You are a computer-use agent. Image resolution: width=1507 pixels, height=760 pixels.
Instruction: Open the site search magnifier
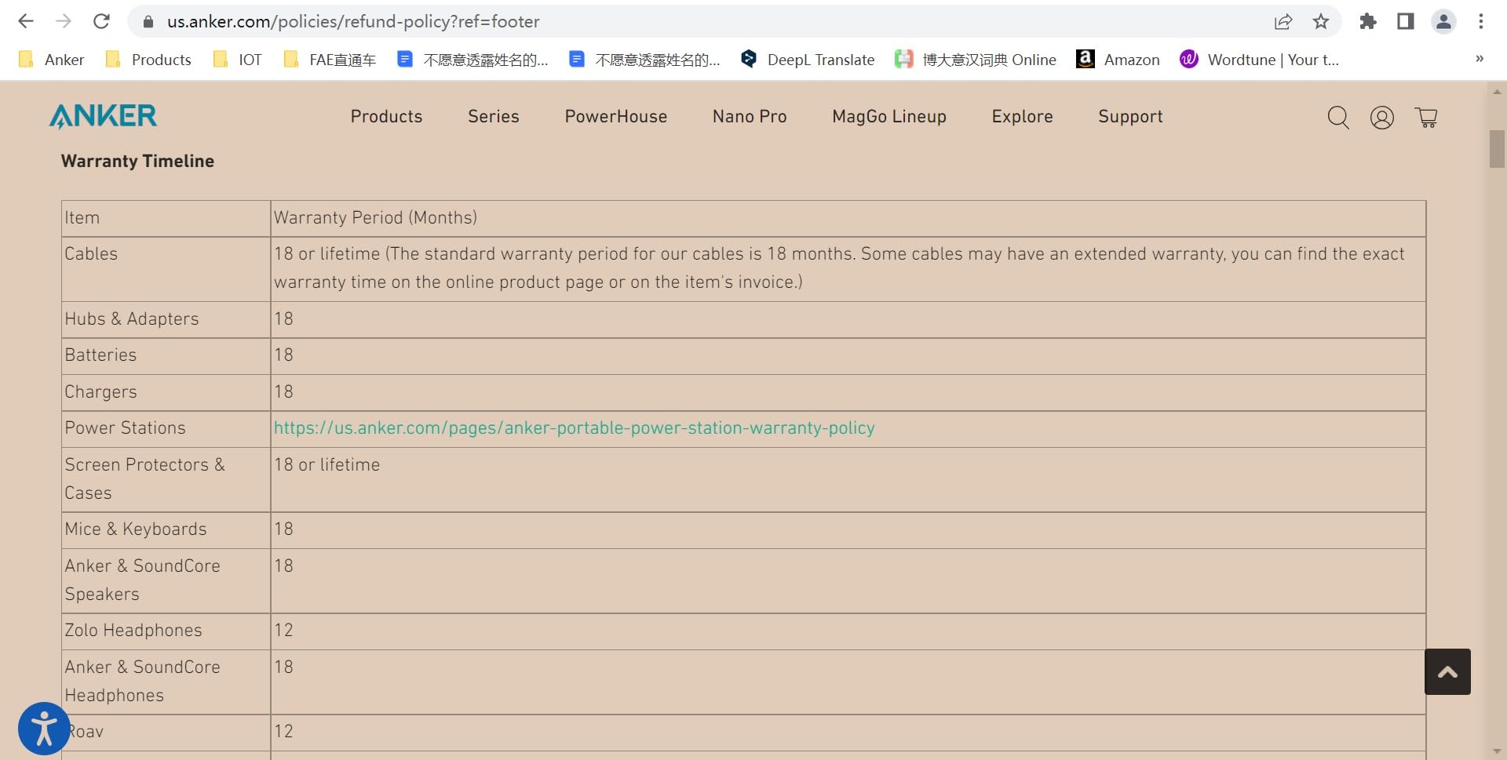pyautogui.click(x=1338, y=118)
